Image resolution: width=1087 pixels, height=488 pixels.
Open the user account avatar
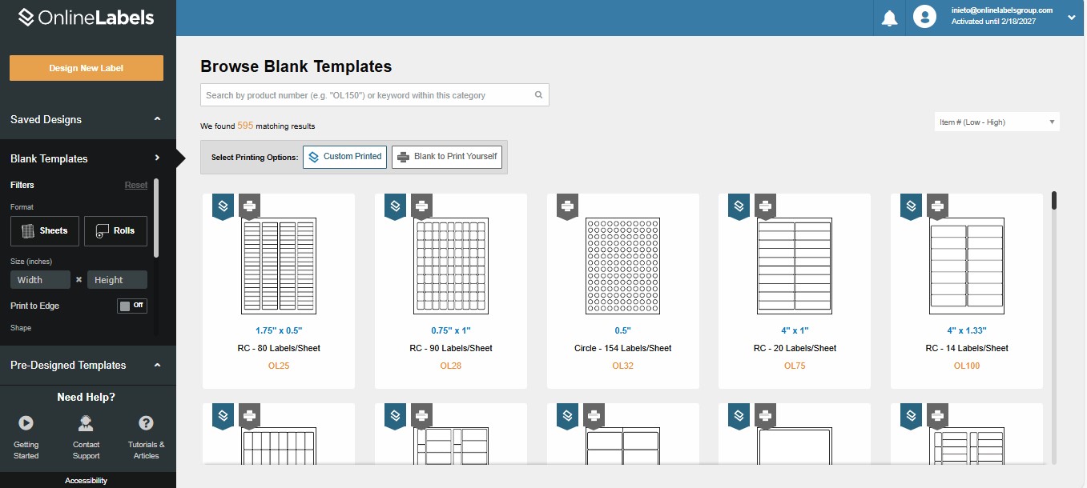point(925,17)
